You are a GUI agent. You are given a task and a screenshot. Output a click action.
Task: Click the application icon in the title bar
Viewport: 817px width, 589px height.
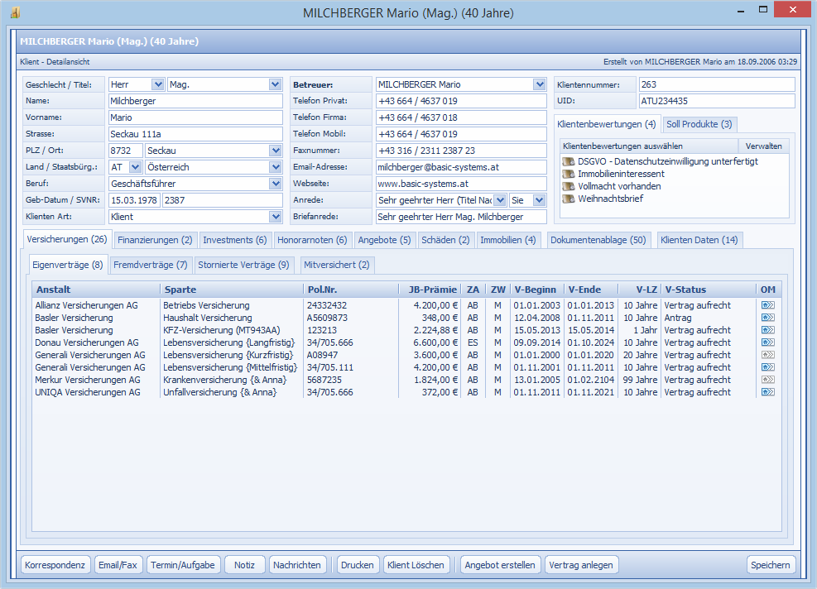click(x=15, y=12)
